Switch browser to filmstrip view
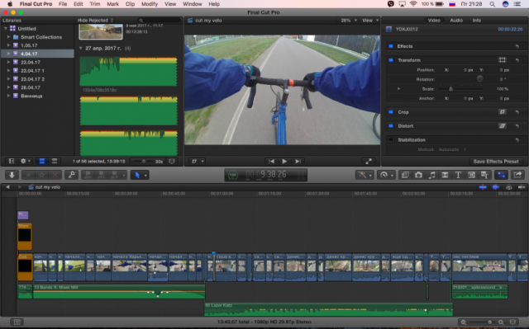Viewport: 529px width, 329px height. [42, 161]
